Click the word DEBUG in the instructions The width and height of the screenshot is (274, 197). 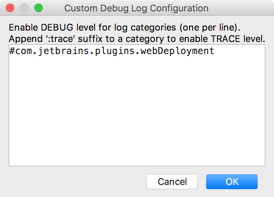point(47,28)
